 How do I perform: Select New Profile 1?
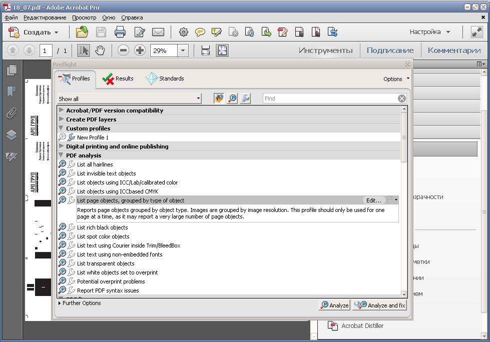(229, 137)
